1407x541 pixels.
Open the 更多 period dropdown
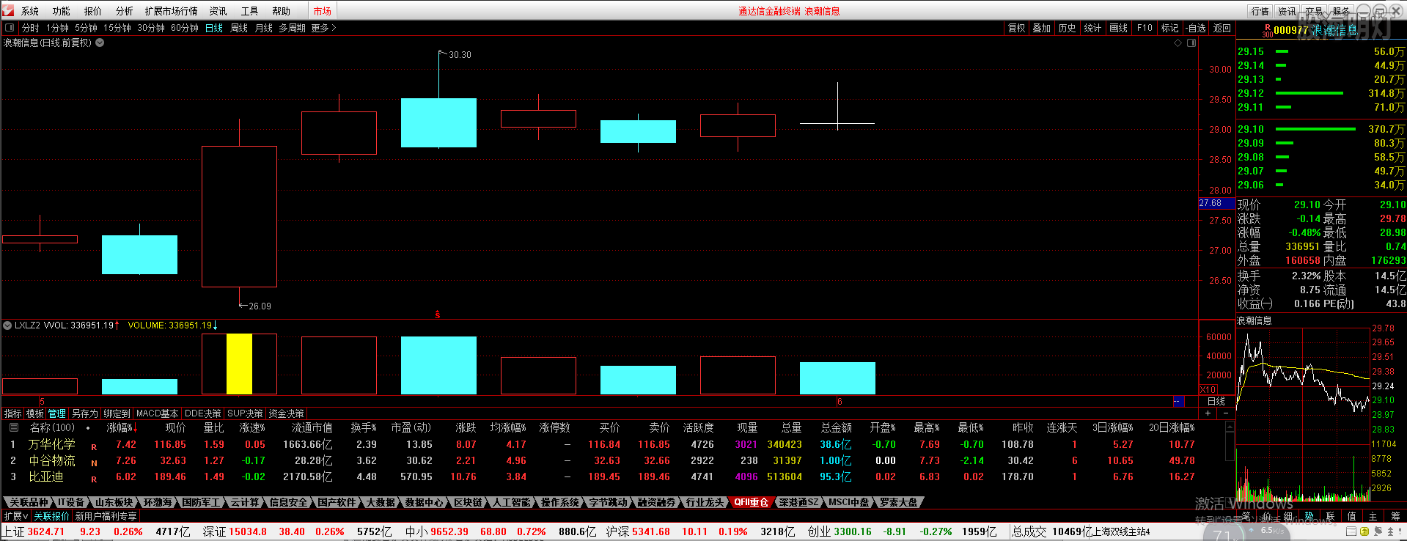tap(323, 28)
